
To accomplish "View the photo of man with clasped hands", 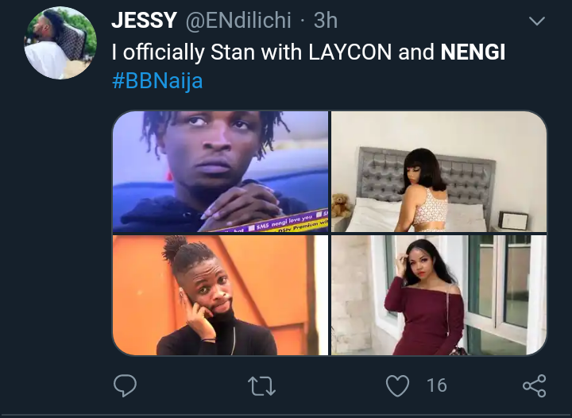I will [220, 172].
